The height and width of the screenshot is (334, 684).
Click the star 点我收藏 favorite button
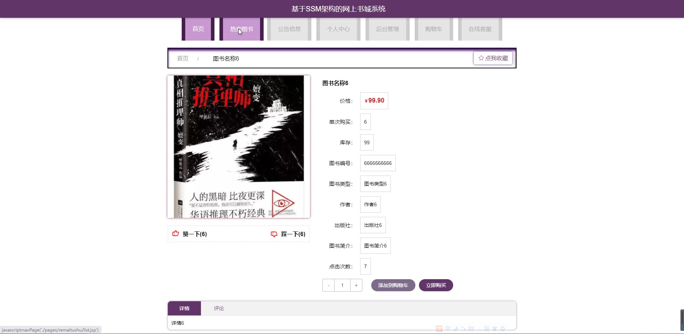pos(493,58)
